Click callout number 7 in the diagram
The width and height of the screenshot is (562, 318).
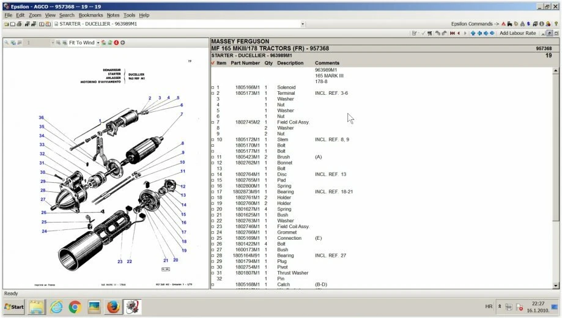[x=182, y=114]
